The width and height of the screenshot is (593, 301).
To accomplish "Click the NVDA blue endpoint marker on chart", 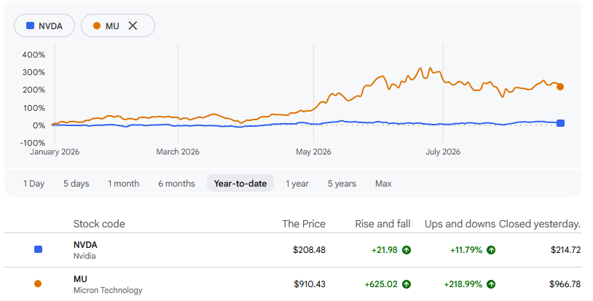I will (x=560, y=123).
